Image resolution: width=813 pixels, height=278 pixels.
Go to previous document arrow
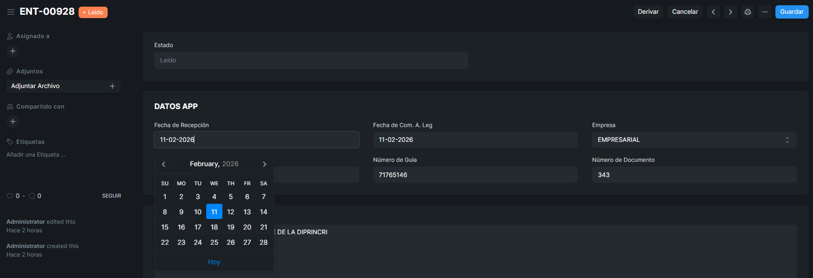(x=713, y=12)
